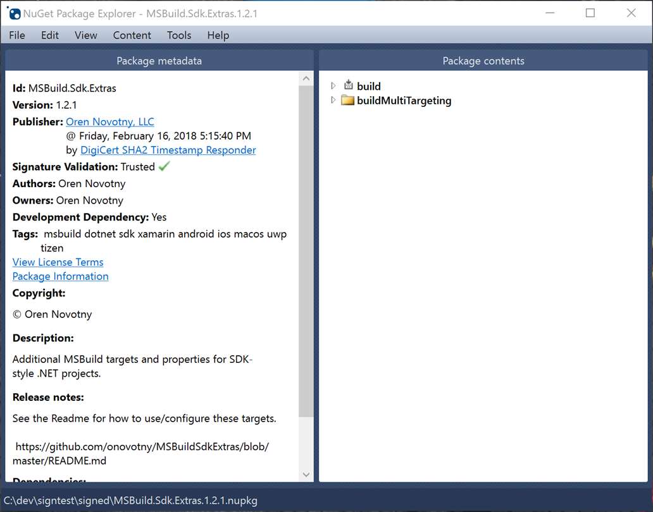The height and width of the screenshot is (512, 653).
Task: Click the Authors: Oren Novotny line
Action: [x=69, y=183]
